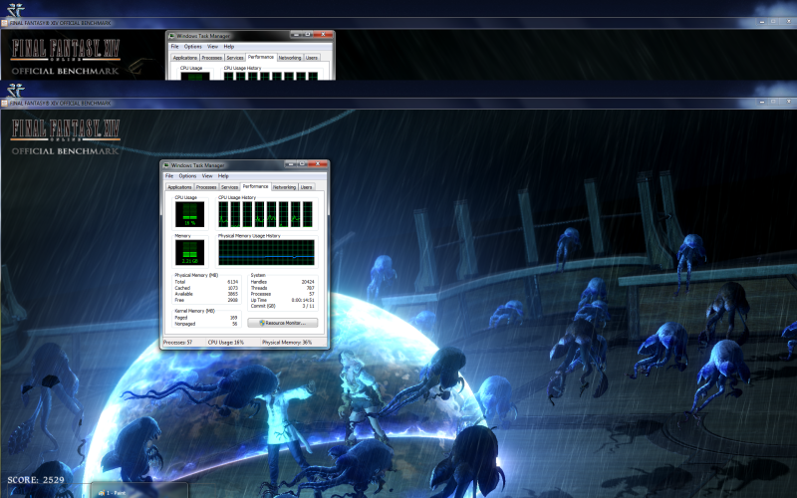The width and height of the screenshot is (797, 498).
Task: Click 'CPU Usage: 16%' in status bar
Action: coord(226,343)
